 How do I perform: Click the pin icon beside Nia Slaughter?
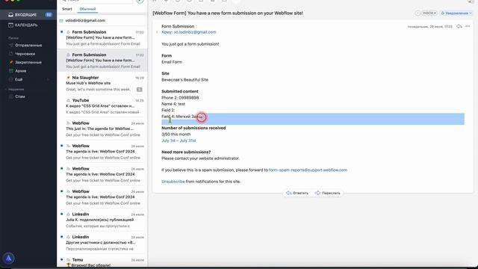pos(68,78)
